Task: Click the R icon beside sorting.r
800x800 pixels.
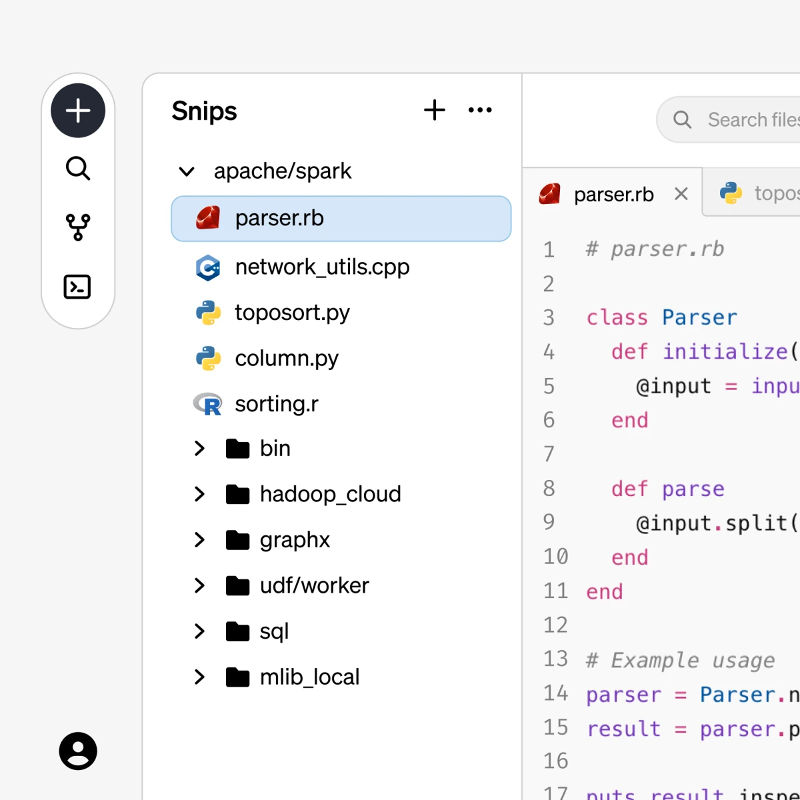Action: point(208,404)
